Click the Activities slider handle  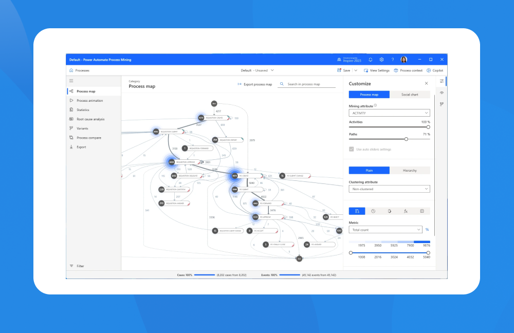tap(428, 127)
